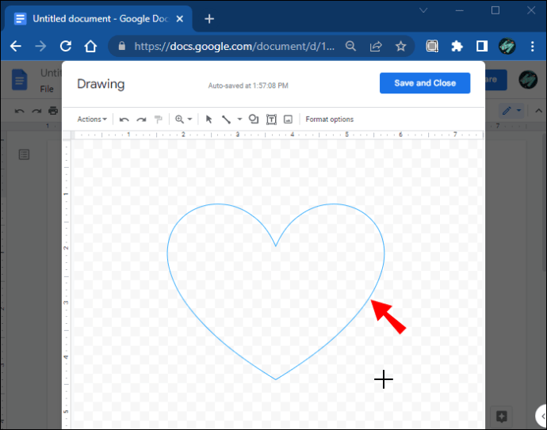
Task: Open a new browser tab
Action: pyautogui.click(x=209, y=18)
